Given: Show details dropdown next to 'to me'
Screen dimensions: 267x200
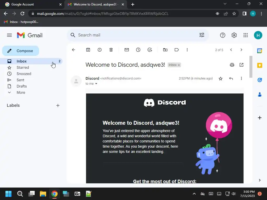Looking at the screenshot, I should click(96, 84).
